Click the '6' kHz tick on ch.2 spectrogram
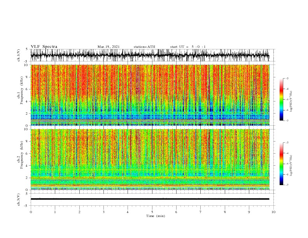 coord(28,153)
